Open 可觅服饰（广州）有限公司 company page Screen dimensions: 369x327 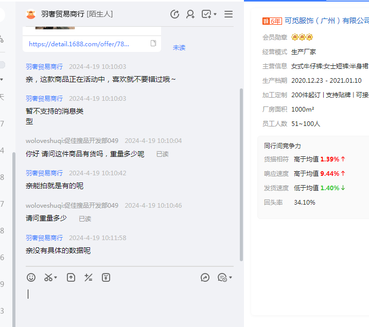click(x=327, y=21)
